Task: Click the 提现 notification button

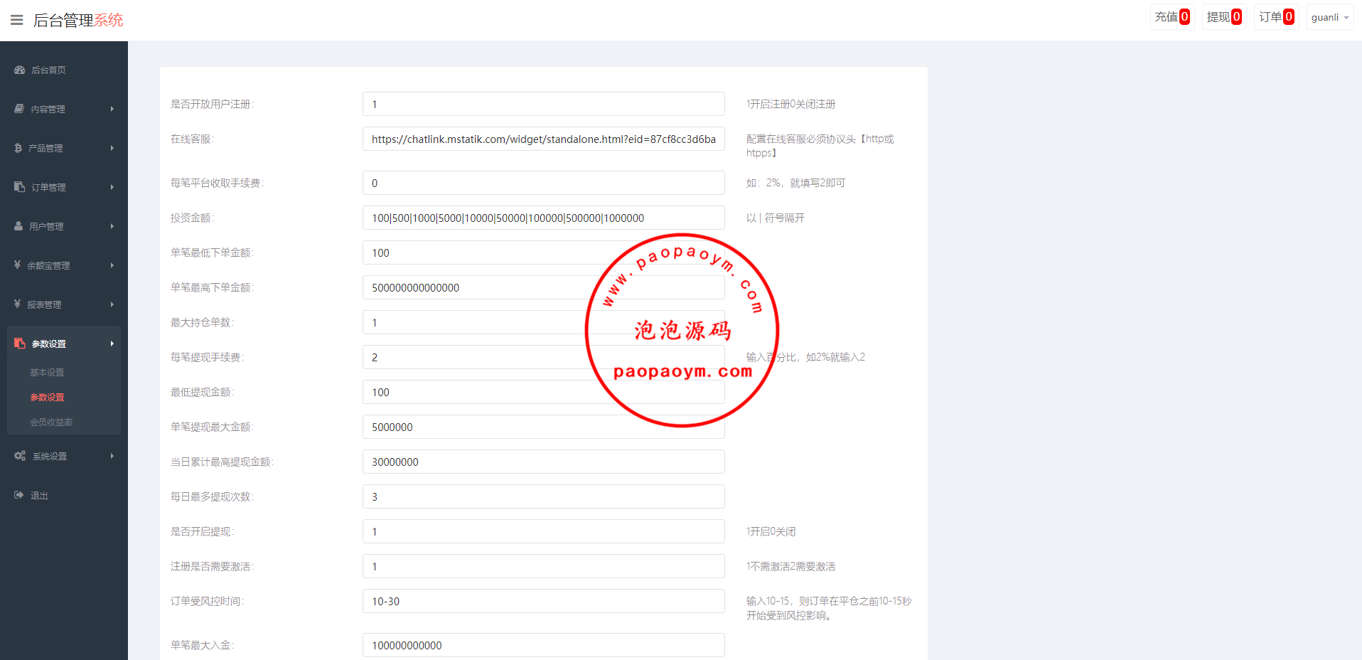Action: pos(1223,17)
